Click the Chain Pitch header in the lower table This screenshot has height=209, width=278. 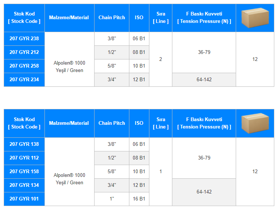click(112, 123)
